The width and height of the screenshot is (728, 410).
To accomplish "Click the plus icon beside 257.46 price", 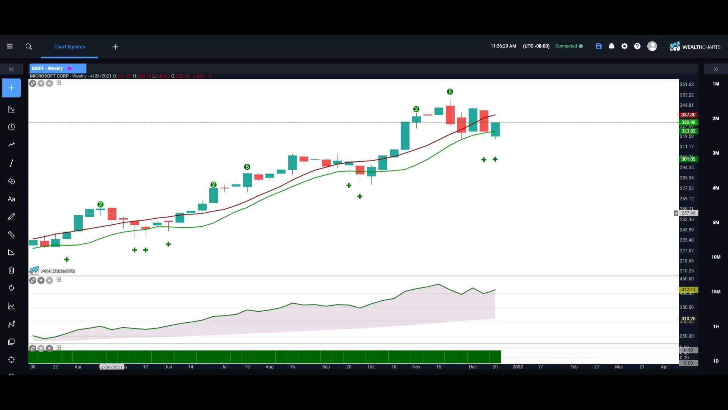I will pyautogui.click(x=676, y=213).
